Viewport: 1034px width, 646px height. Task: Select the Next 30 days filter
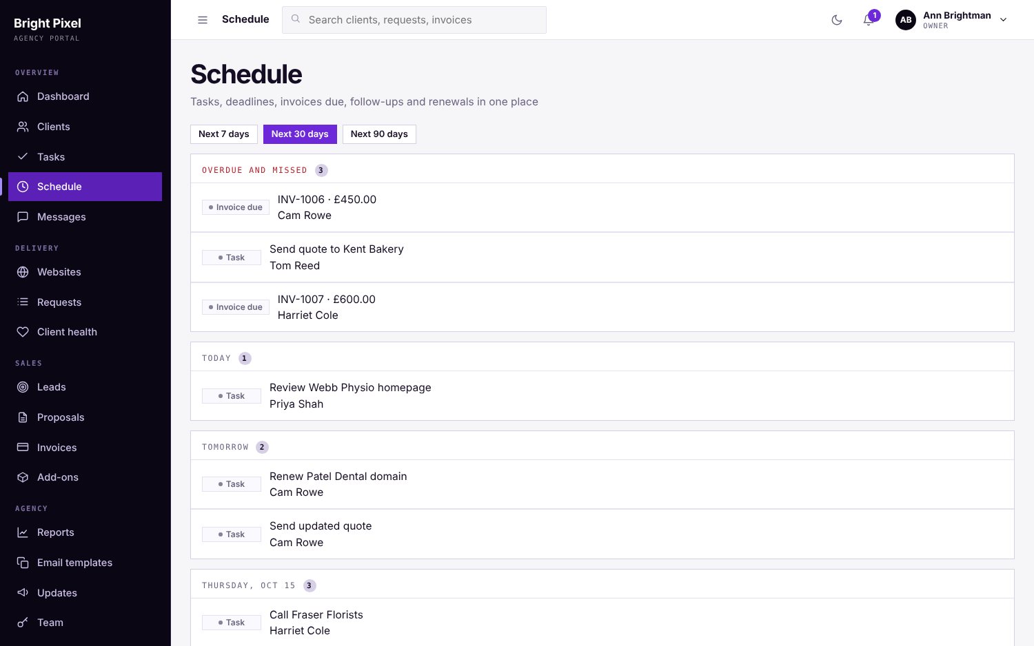tap(300, 134)
